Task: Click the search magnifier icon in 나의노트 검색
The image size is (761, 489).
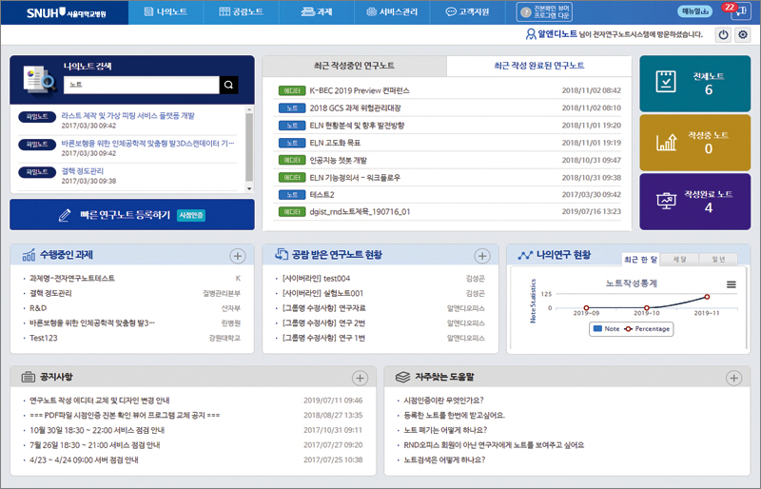Action: click(x=228, y=86)
